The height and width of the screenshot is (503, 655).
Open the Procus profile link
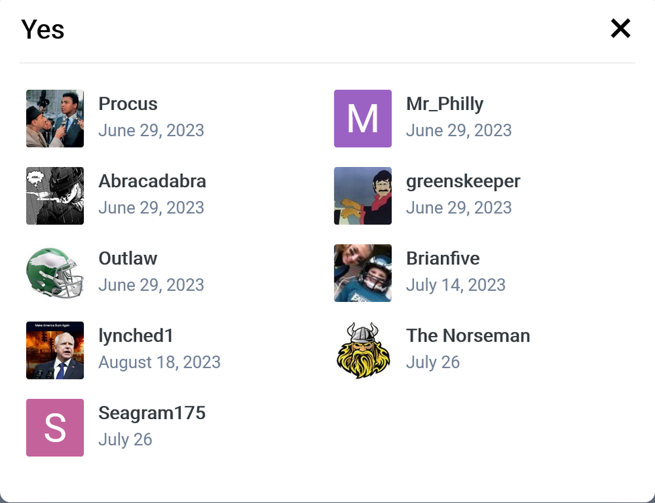coord(128,104)
